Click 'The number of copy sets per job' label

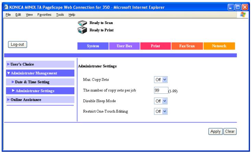tap(109, 90)
